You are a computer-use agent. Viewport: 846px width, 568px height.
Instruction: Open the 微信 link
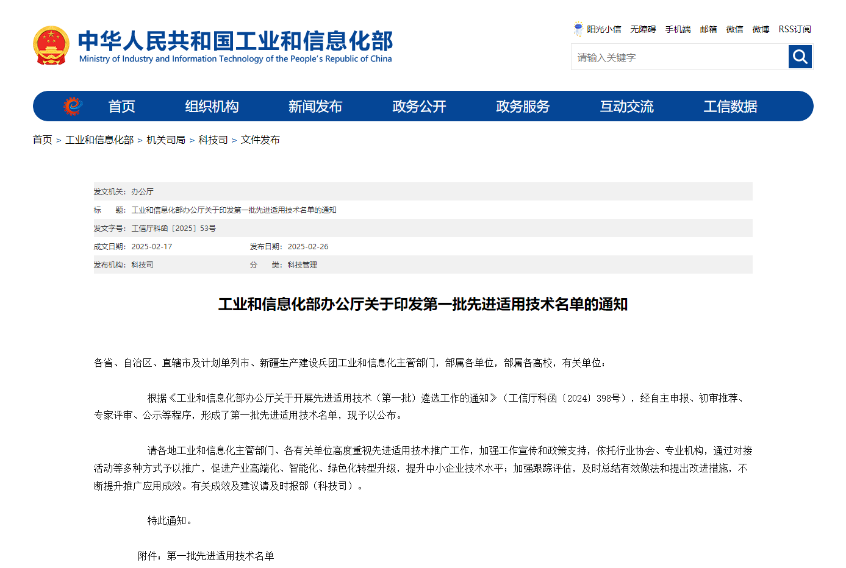click(734, 29)
